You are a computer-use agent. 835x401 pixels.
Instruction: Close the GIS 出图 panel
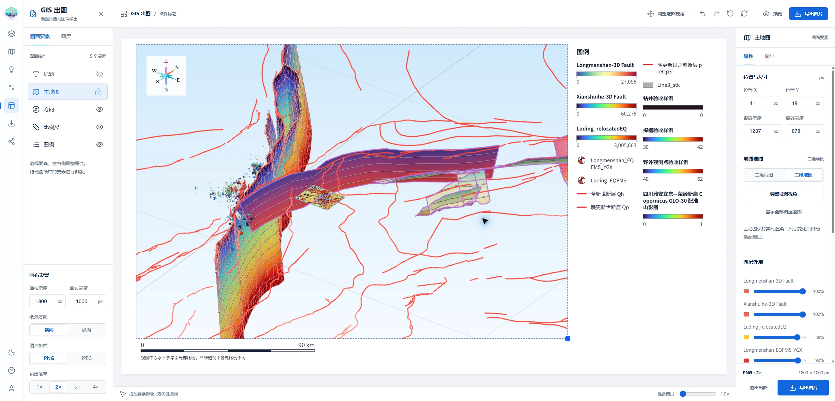click(101, 14)
